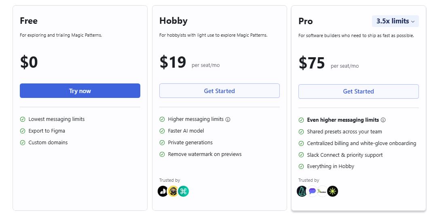The image size is (427, 216).
Task: Click the dark triangle logo under Pro
Action: pyautogui.click(x=302, y=191)
